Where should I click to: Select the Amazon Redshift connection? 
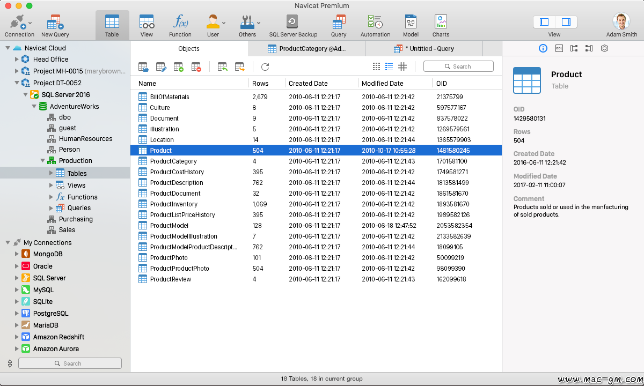tap(58, 337)
